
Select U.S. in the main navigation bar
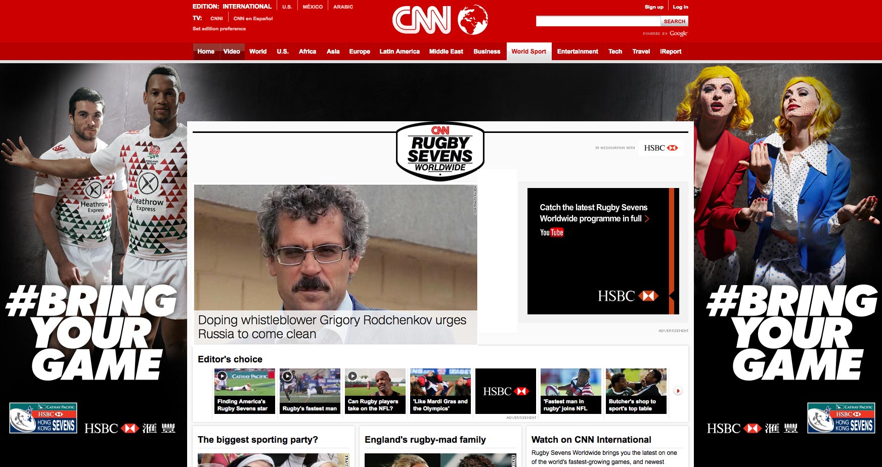tap(283, 52)
